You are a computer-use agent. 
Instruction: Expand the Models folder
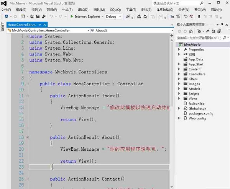(x=179, y=89)
